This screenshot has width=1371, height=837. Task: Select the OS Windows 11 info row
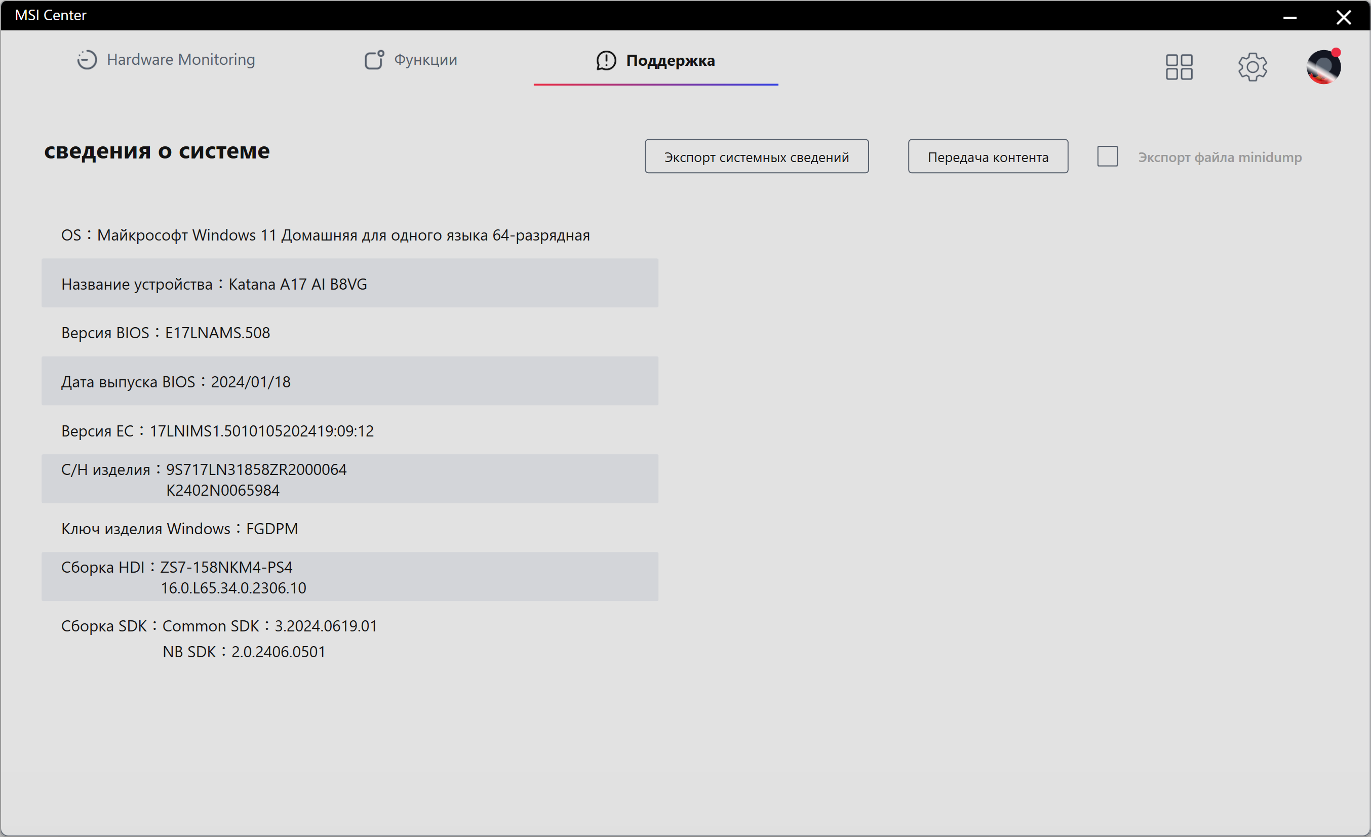point(326,235)
